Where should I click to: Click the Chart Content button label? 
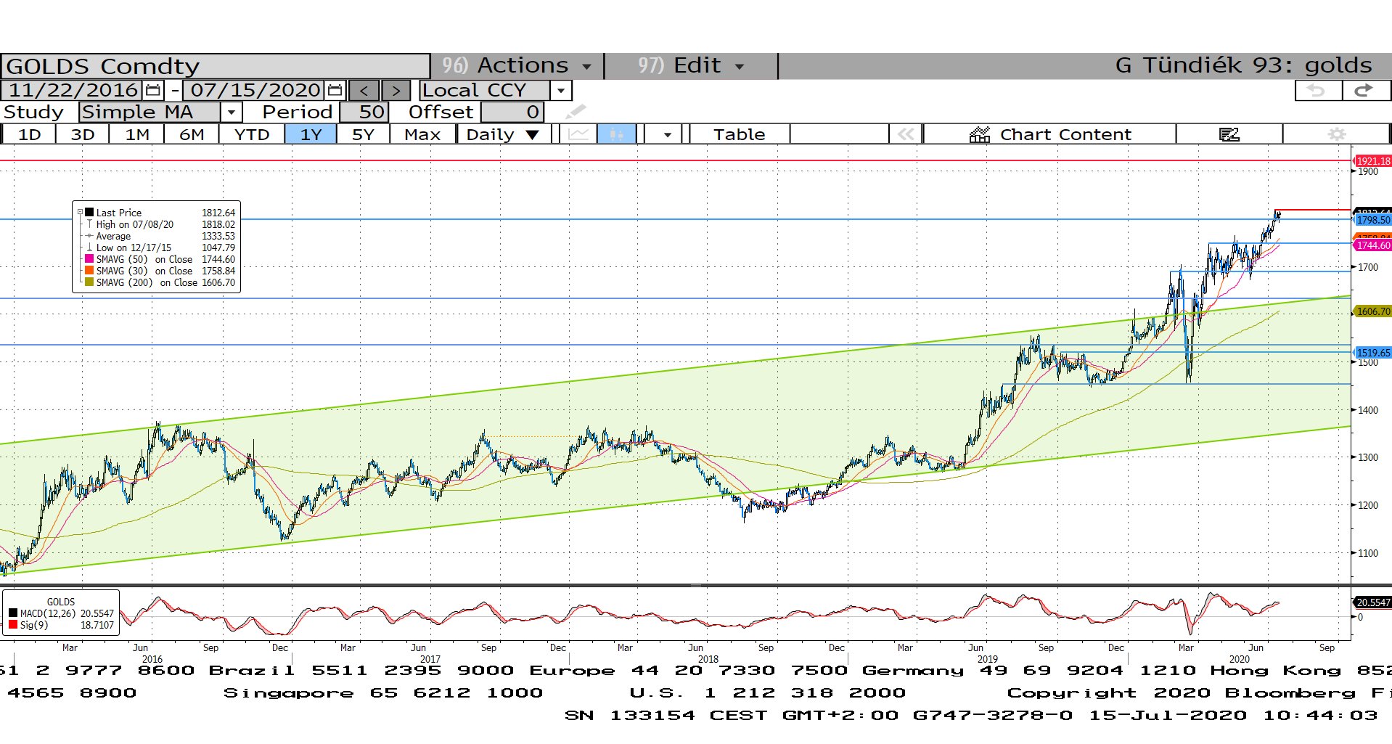(x=1065, y=134)
